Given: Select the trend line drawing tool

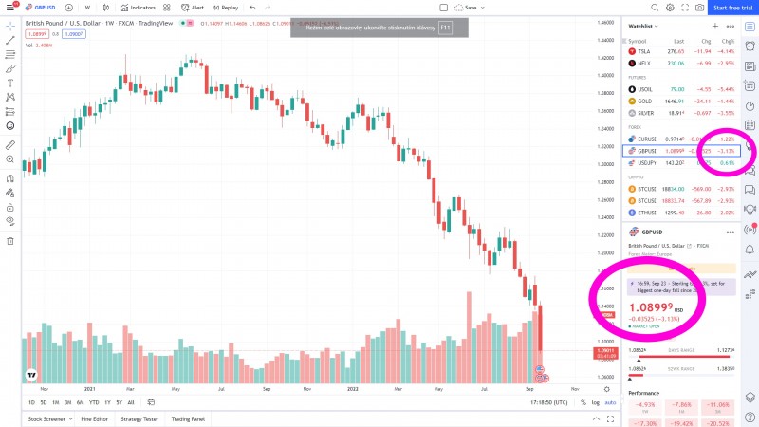Looking at the screenshot, I should click(10, 40).
